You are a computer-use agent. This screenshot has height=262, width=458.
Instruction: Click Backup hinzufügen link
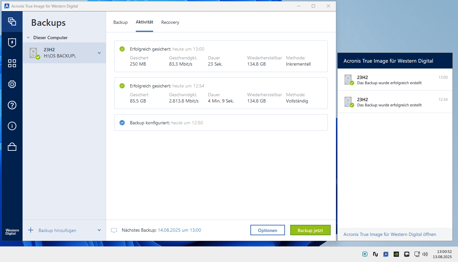coord(57,230)
